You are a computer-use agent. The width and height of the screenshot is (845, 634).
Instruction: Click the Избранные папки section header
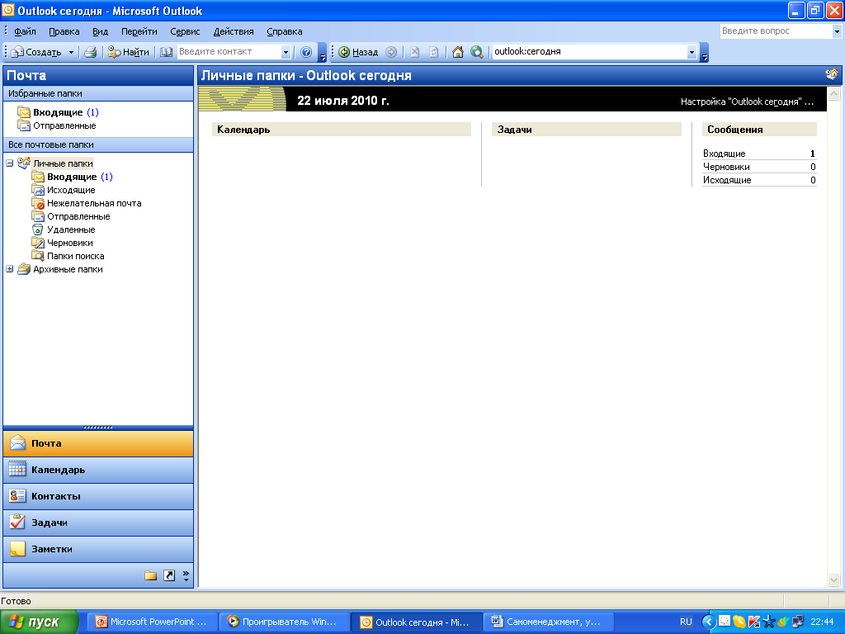(98, 94)
